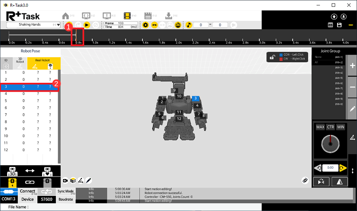Click the download icon in the top bar
Image resolution: width=357 pixels, height=211 pixels.
pos(168,16)
